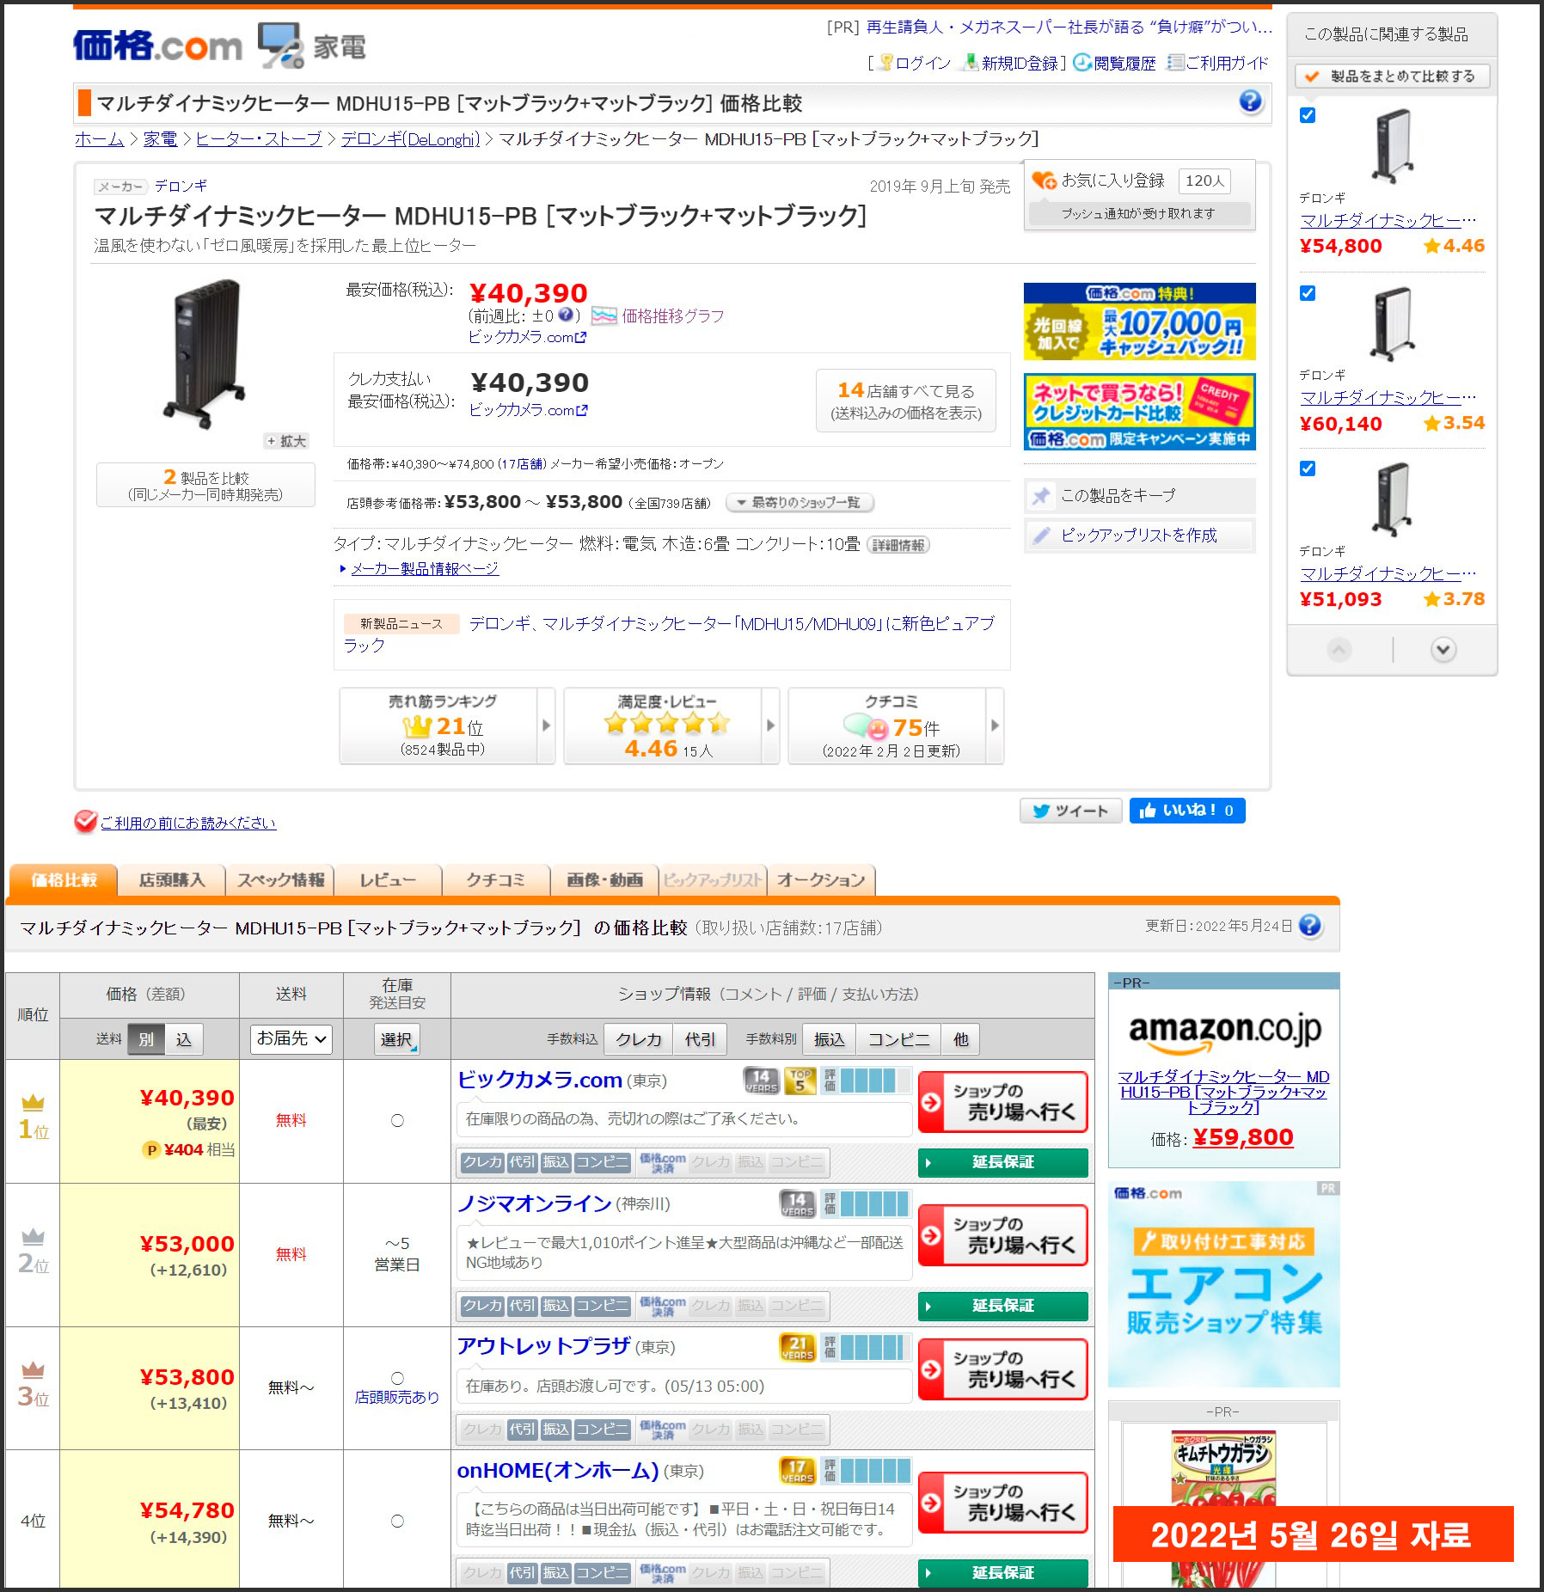Expand the nearest shops list dropdown

pos(800,502)
